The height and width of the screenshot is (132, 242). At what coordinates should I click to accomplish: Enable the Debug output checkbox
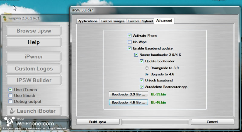tap(10, 101)
